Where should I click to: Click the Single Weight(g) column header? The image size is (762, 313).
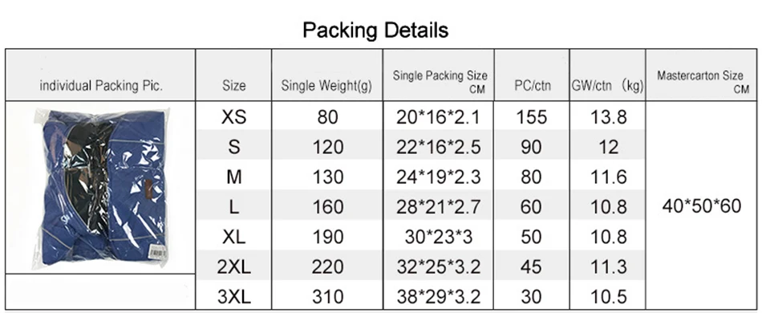(x=326, y=86)
